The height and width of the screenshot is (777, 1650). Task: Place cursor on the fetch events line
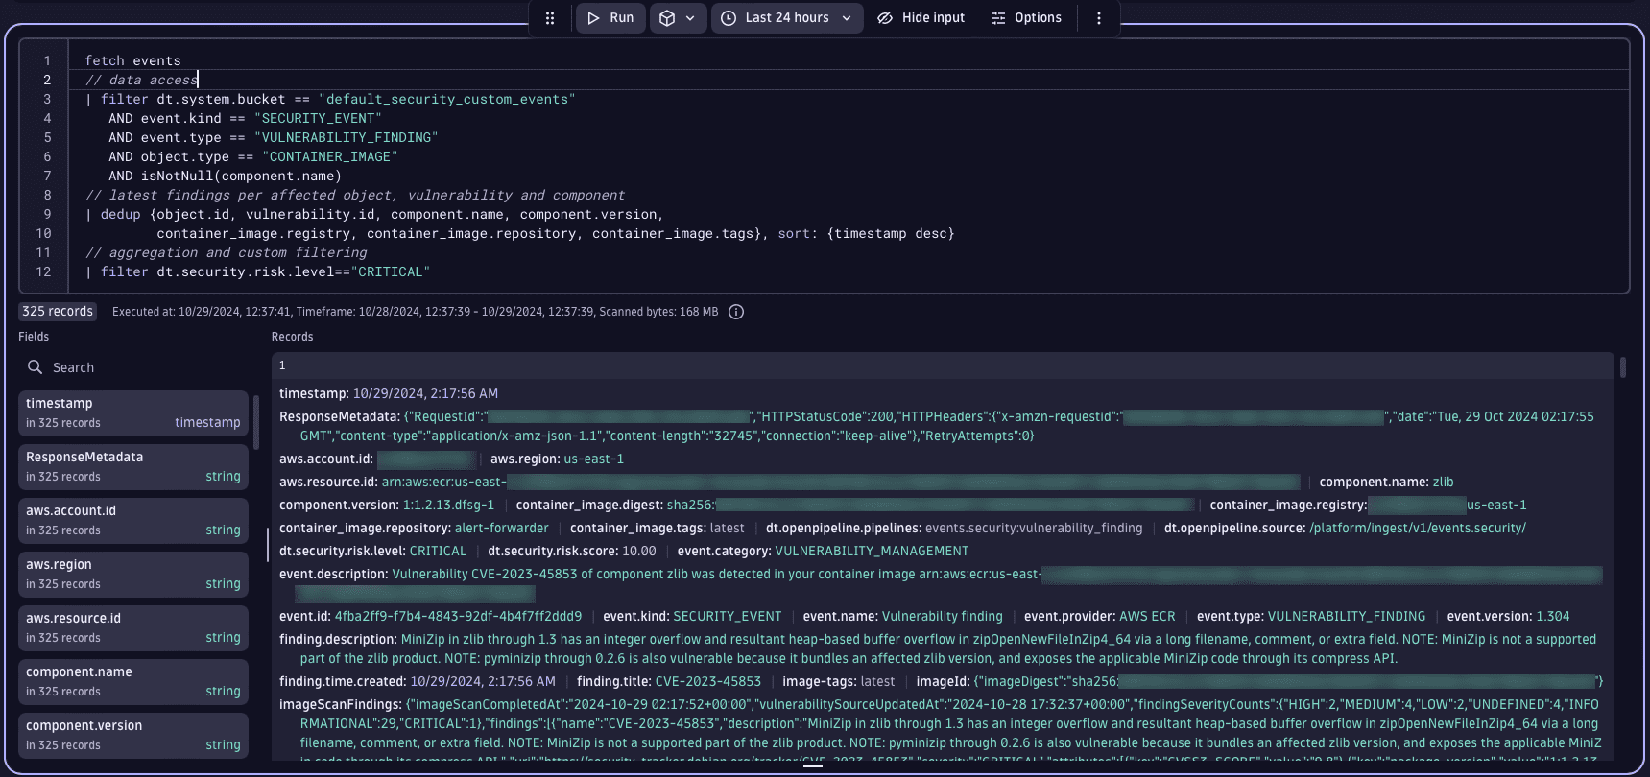click(132, 60)
